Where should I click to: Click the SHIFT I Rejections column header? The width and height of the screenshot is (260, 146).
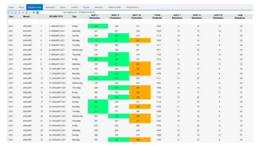click(177, 17)
